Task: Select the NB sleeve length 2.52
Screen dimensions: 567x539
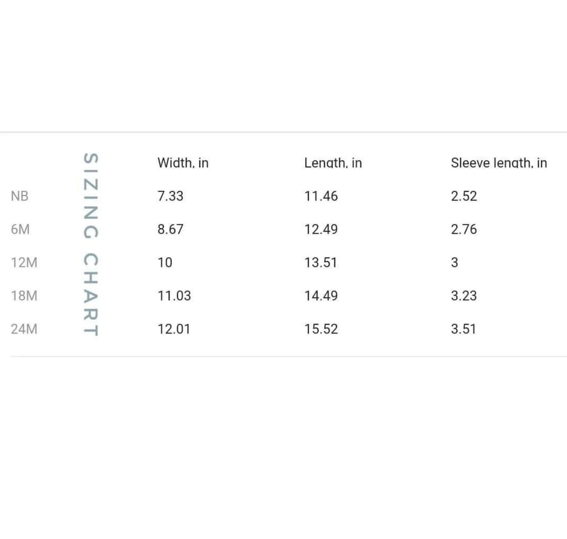Action: (463, 196)
